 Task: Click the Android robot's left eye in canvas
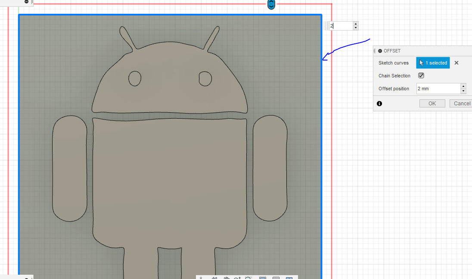tap(134, 79)
